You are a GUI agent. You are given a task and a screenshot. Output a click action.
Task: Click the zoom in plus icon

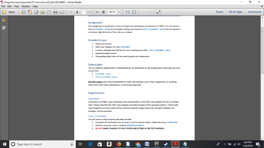103,12
